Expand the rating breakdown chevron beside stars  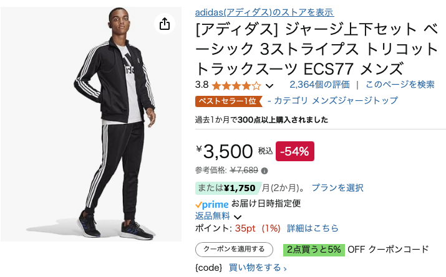(x=269, y=86)
